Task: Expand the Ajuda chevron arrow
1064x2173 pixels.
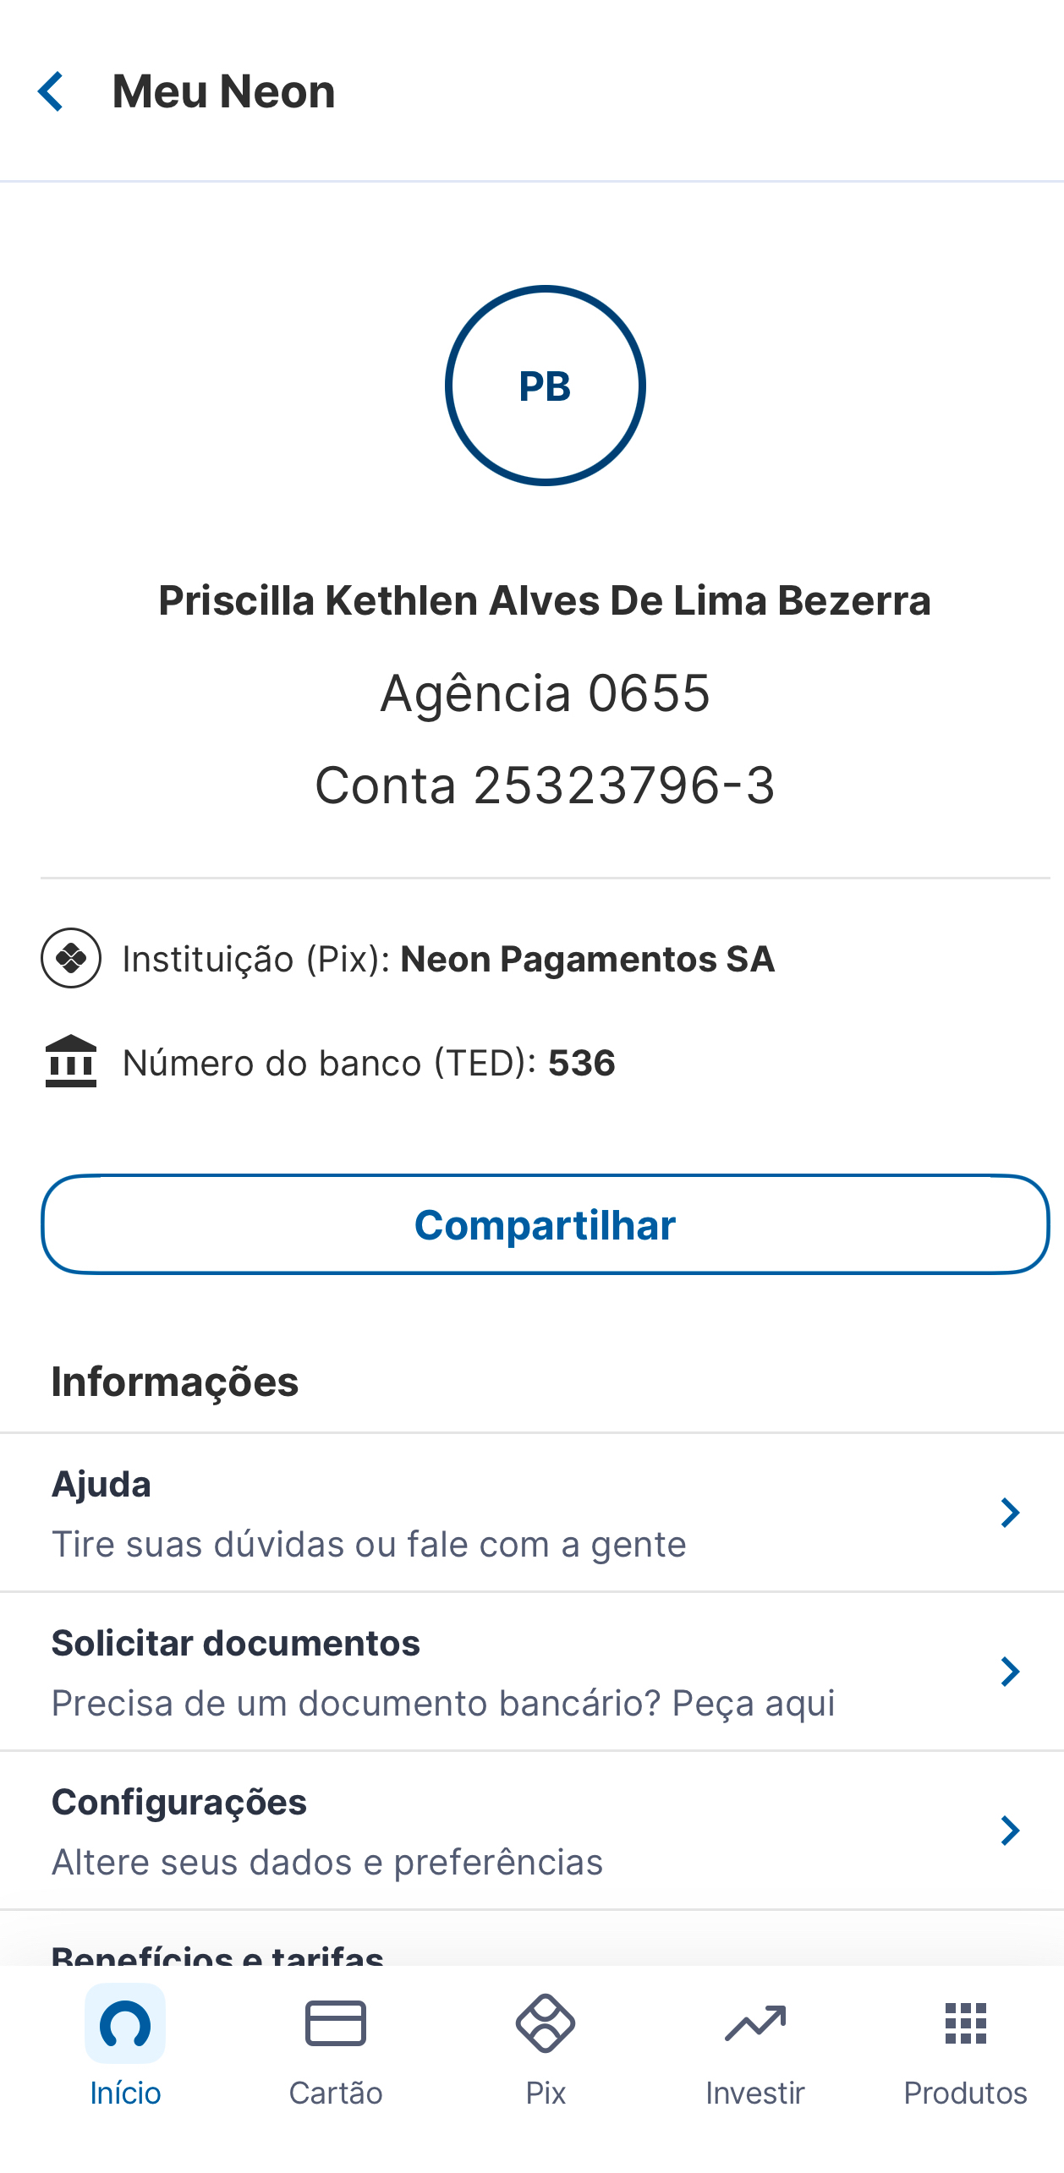Action: tap(1010, 1513)
